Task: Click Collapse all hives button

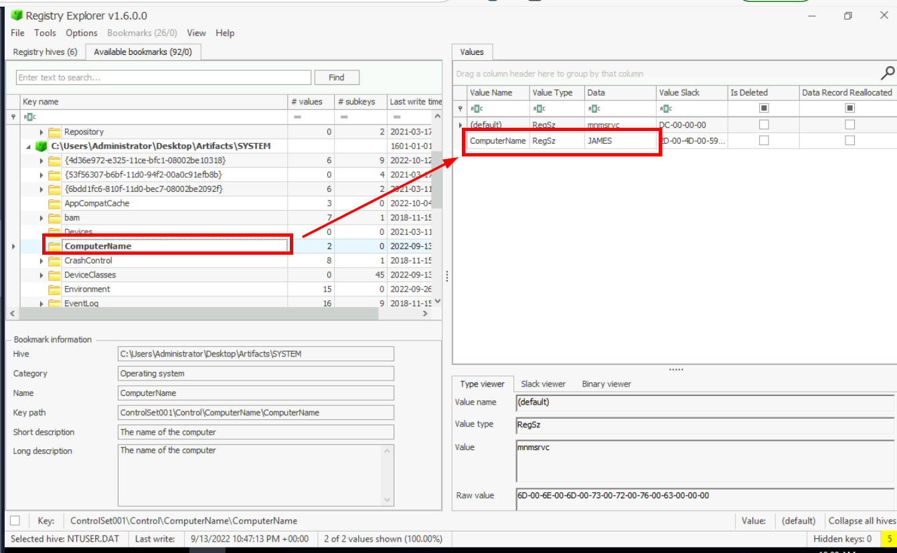Action: [862, 521]
